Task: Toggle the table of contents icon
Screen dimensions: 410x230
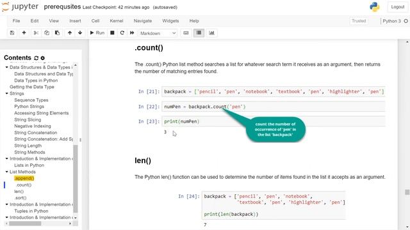Action: point(199,33)
